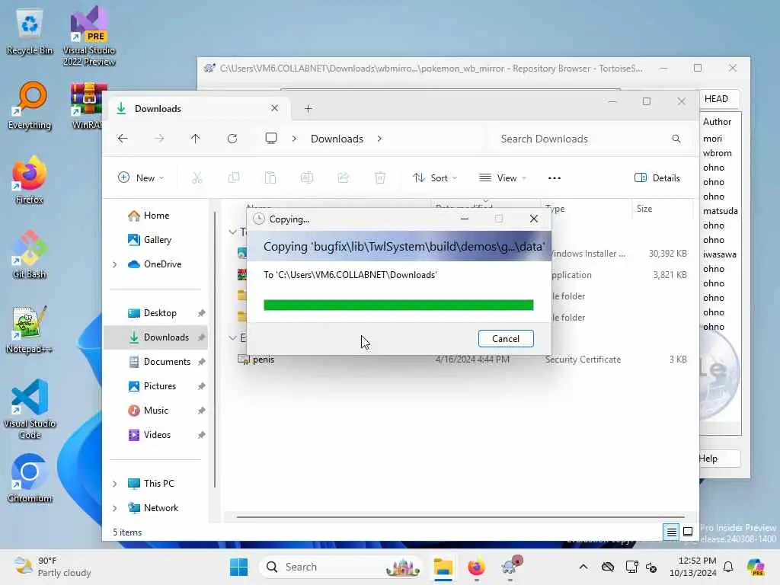This screenshot has width=780, height=585.
Task: Open Firefox from the taskbar
Action: (476, 567)
